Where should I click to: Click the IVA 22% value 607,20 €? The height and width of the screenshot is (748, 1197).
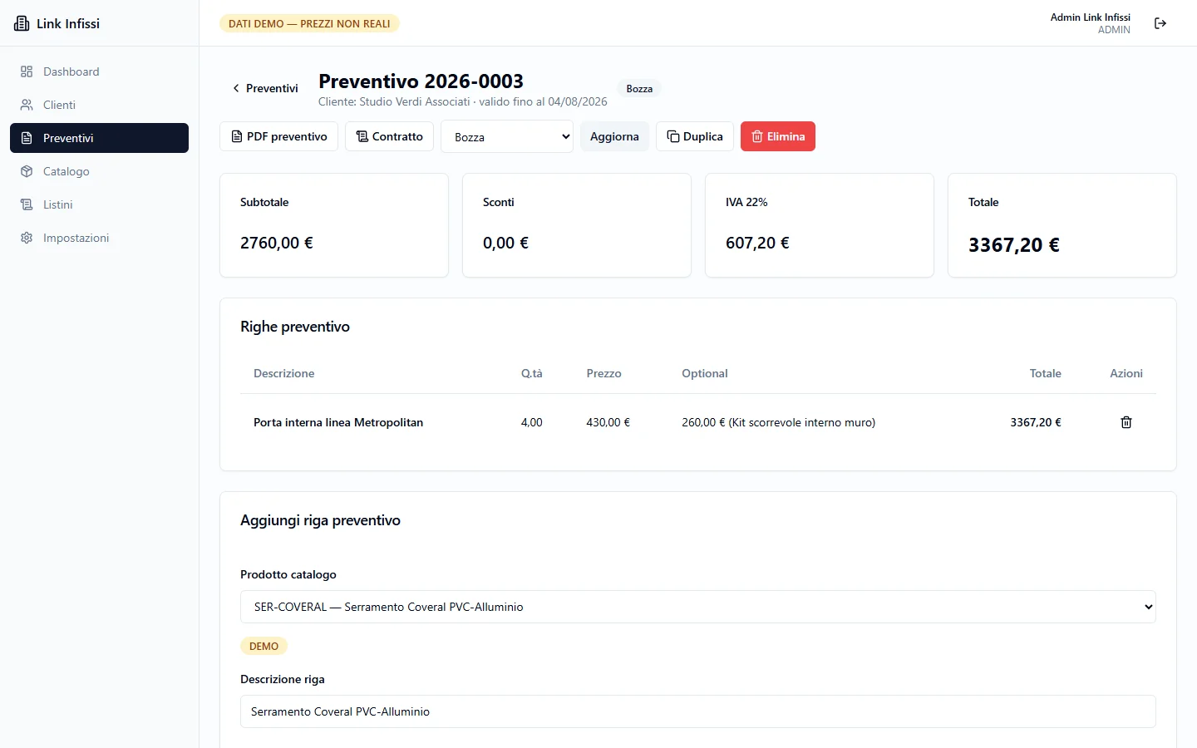click(757, 243)
